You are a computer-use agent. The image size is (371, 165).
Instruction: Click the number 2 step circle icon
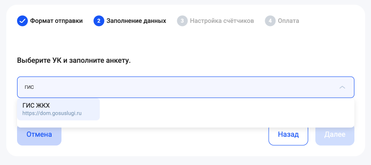point(99,21)
